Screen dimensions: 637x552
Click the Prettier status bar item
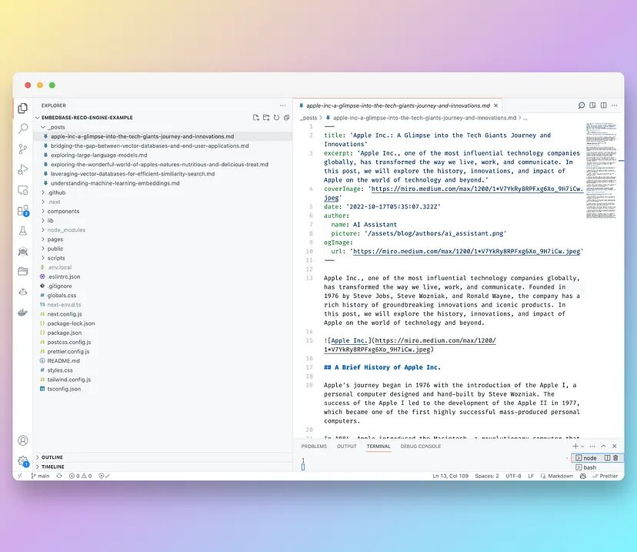[605, 476]
